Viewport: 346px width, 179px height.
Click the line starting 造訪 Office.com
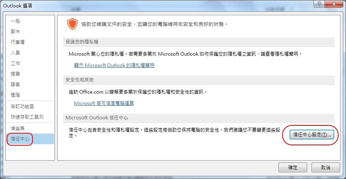pyautogui.click(x=138, y=92)
